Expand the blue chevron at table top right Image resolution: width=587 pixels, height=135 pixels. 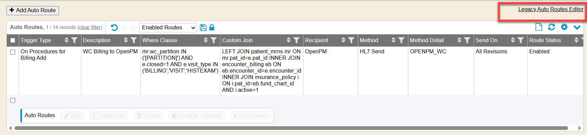coord(577,27)
